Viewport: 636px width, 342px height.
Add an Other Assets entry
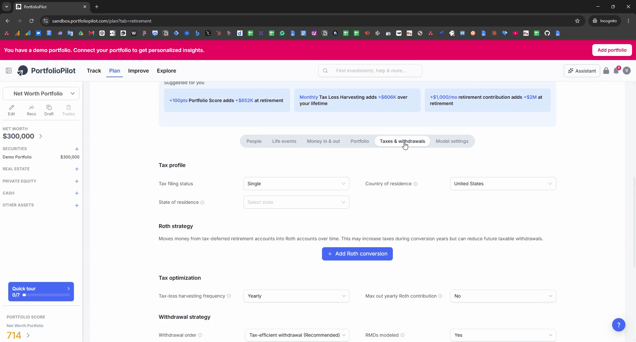[77, 205]
